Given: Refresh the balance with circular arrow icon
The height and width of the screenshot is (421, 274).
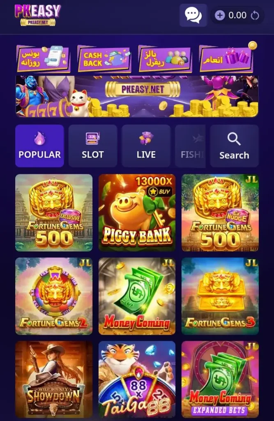Looking at the screenshot, I should tap(255, 16).
